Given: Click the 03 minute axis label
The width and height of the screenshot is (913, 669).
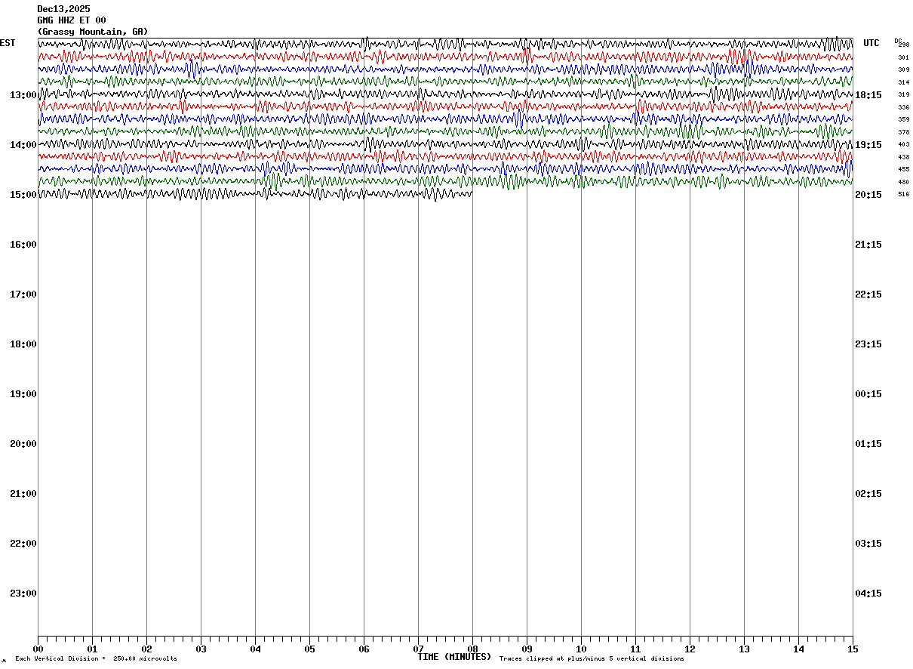Looking at the screenshot, I should pyautogui.click(x=201, y=649).
